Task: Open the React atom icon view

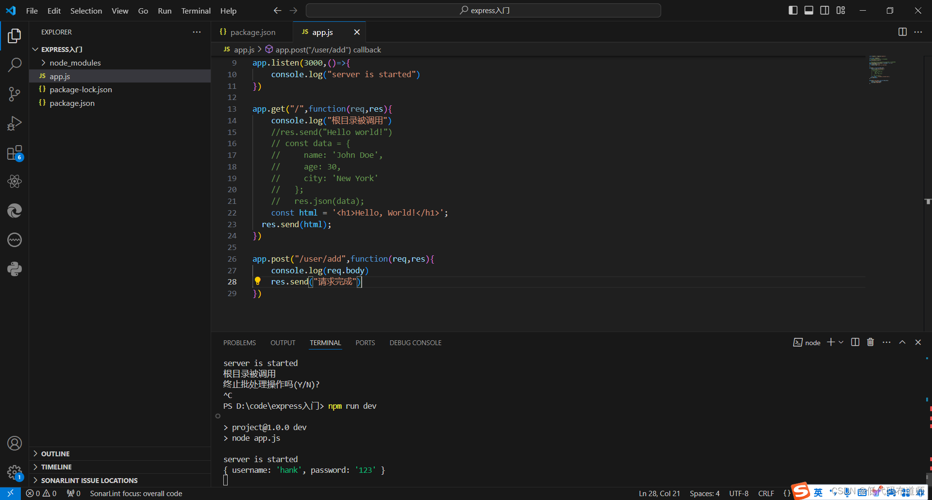Action: tap(15, 182)
